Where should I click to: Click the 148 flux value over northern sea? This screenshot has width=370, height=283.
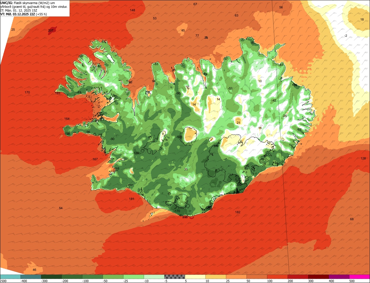tap(132, 10)
